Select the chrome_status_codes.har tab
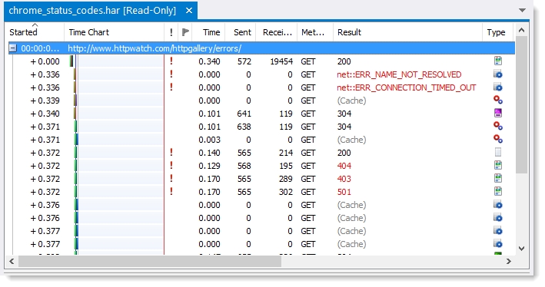 [x=92, y=11]
